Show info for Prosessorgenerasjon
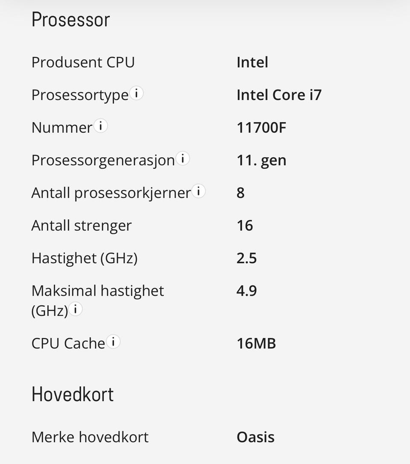This screenshot has height=464, width=410. click(183, 159)
